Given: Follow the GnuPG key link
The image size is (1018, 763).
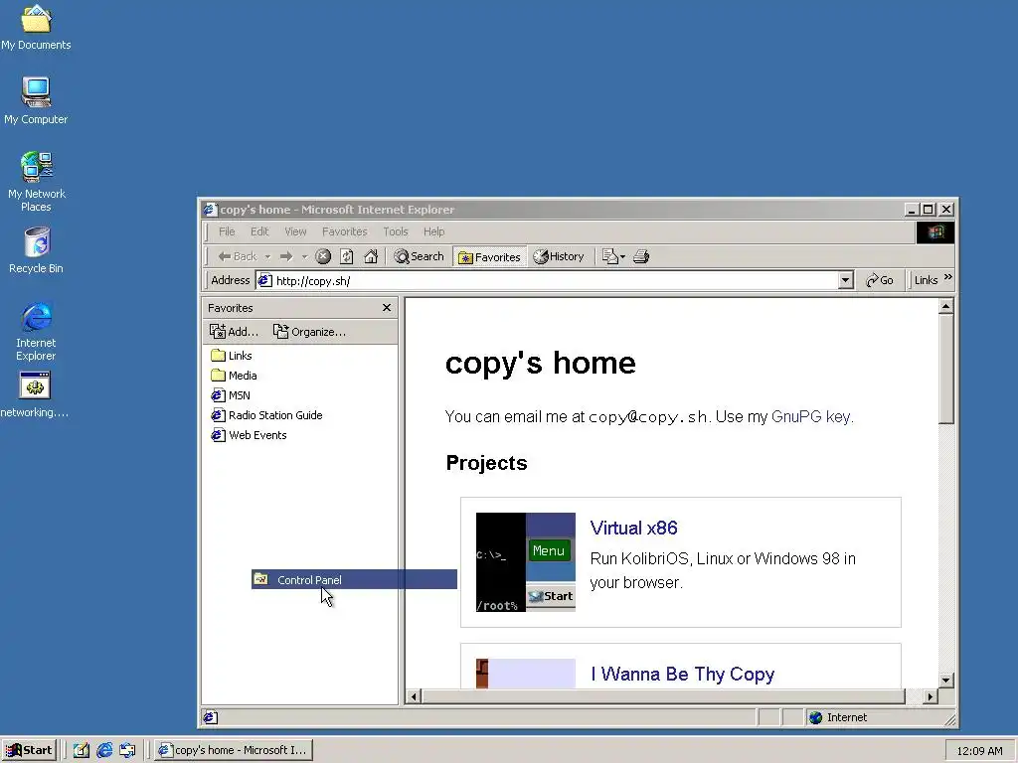Looking at the screenshot, I should point(810,416).
